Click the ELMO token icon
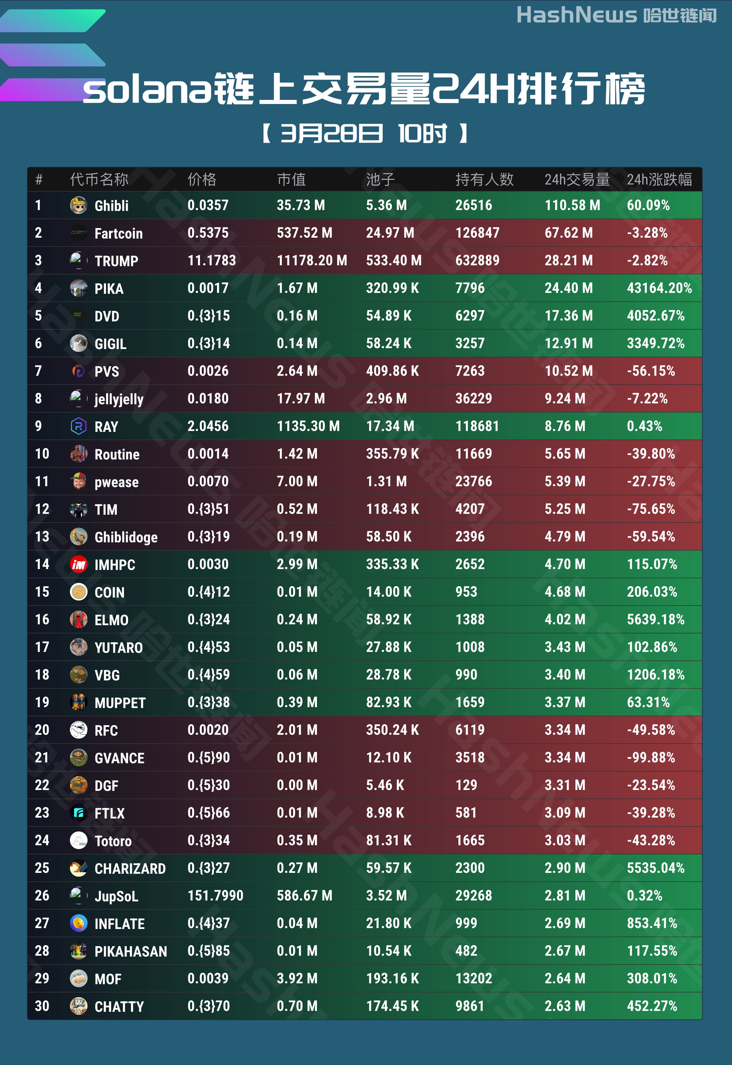Screen dimensions: 732x1065 78,619
